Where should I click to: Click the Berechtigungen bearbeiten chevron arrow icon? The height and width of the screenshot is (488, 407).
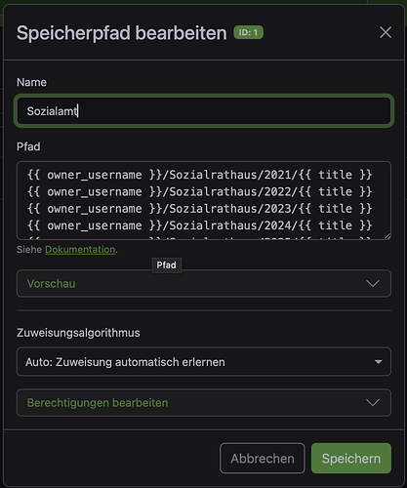pyautogui.click(x=373, y=403)
